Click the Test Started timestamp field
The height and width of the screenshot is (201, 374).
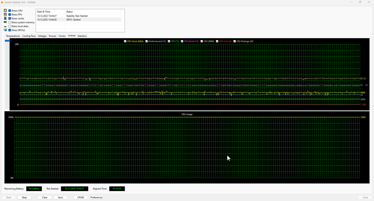[x=75, y=189]
